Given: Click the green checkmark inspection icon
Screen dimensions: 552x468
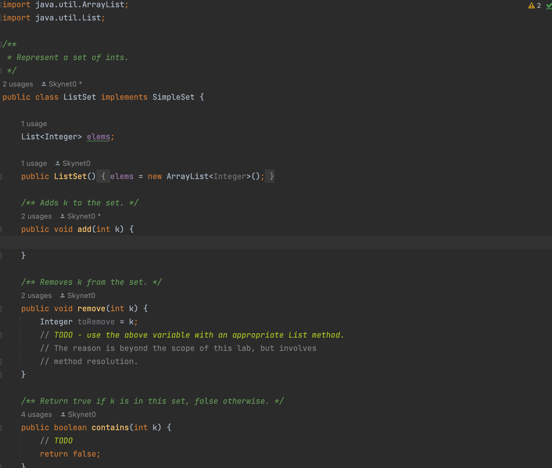Looking at the screenshot, I should coord(549,6).
